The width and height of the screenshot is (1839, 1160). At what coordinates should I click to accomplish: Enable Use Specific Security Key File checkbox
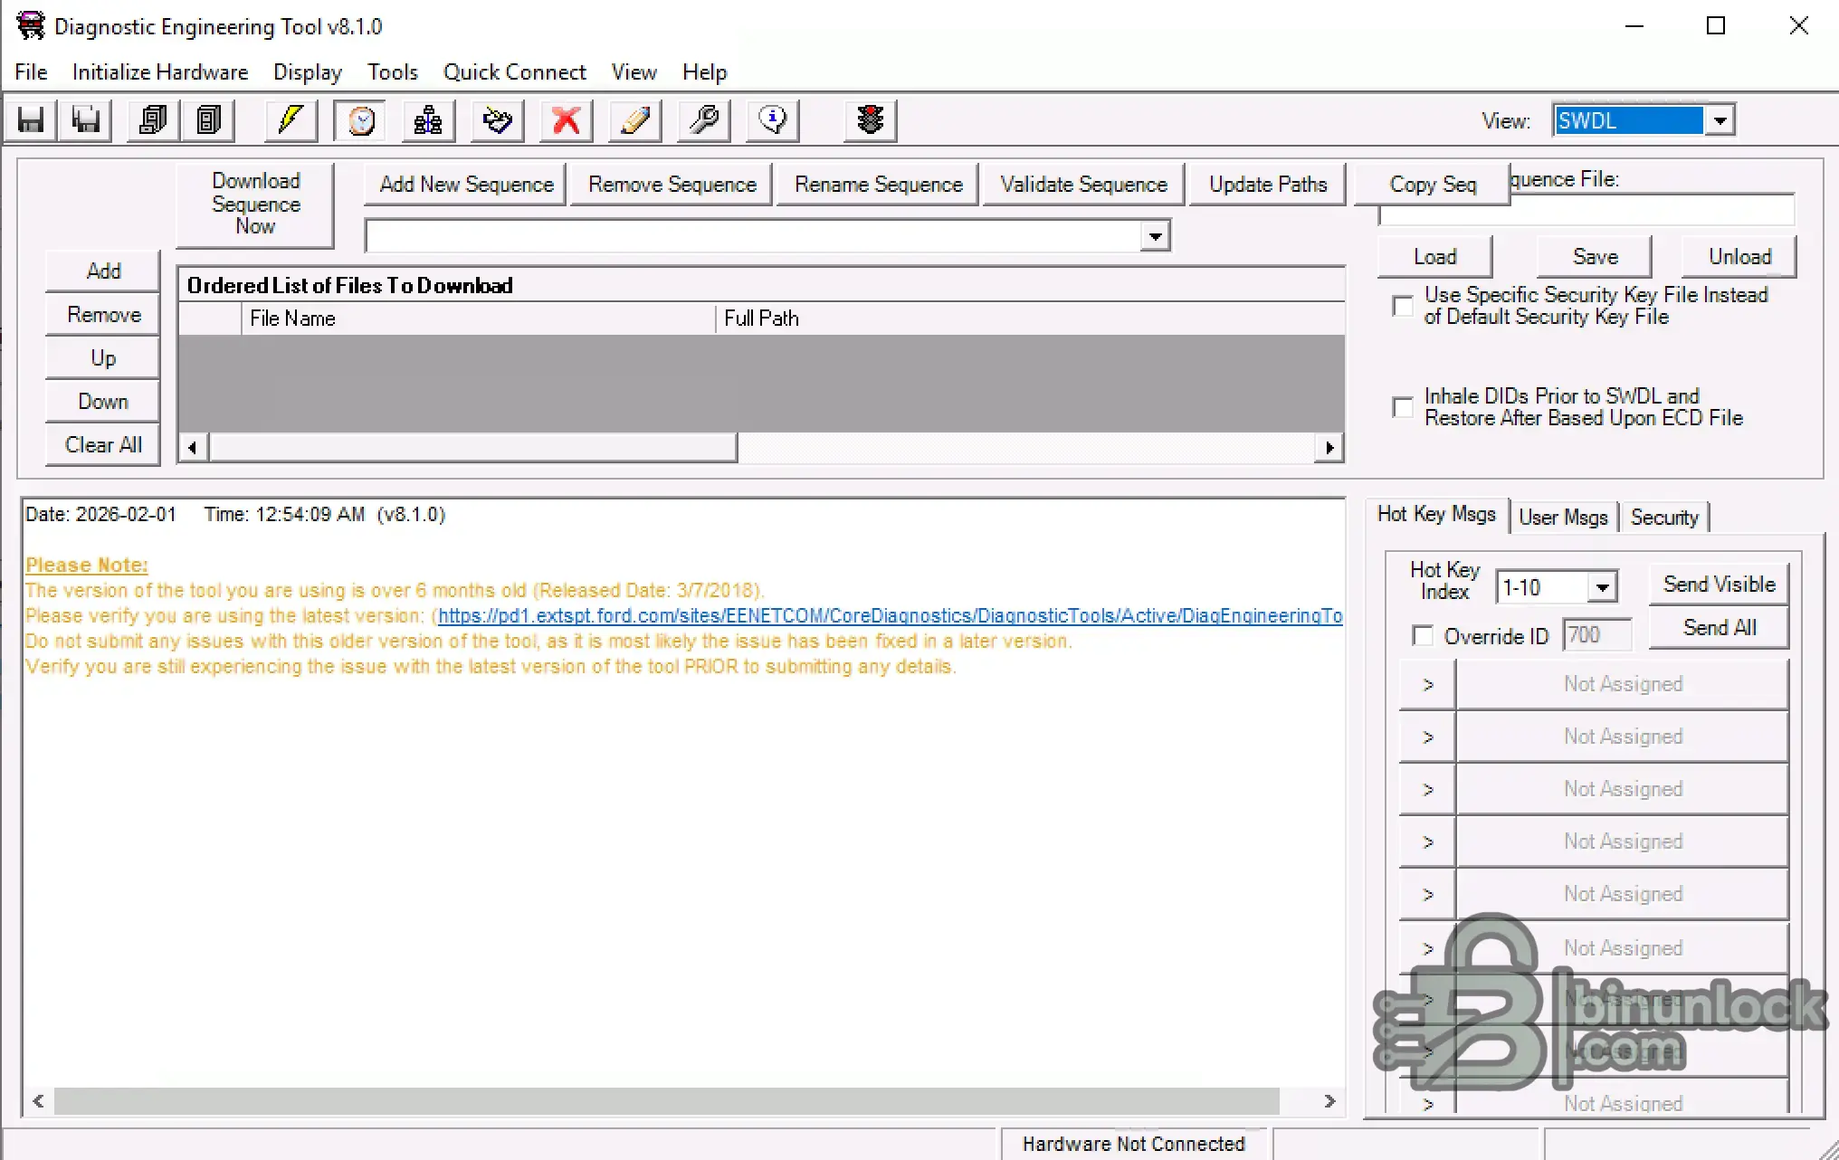click(1403, 306)
